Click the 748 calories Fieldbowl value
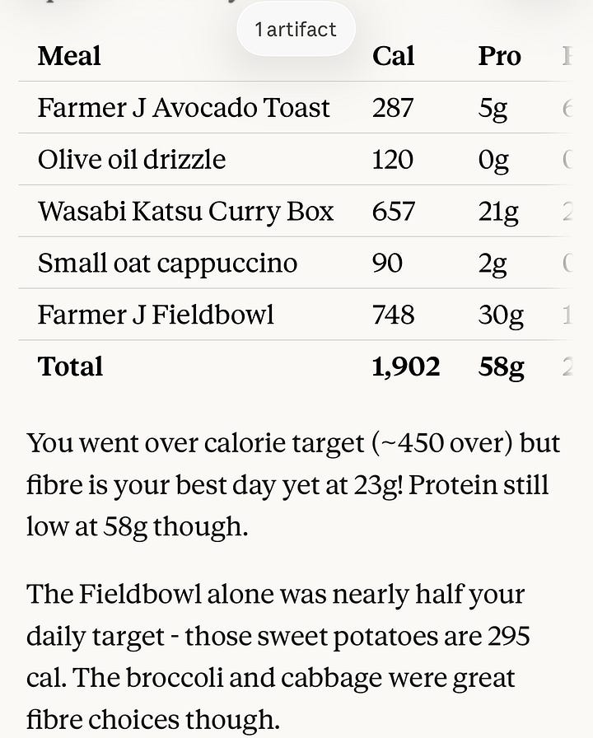 coord(393,315)
